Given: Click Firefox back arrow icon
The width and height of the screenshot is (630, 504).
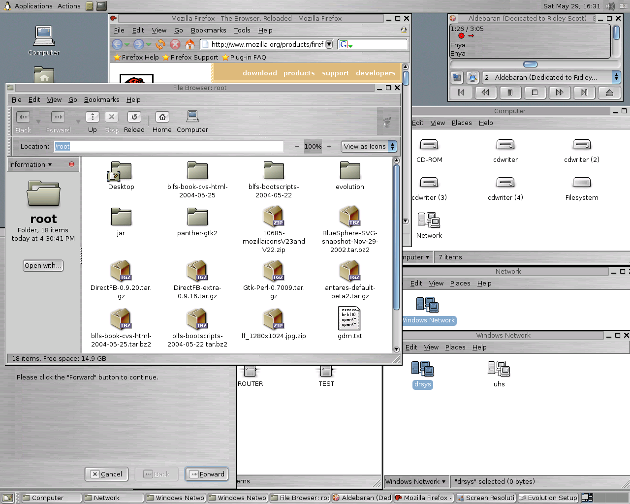Looking at the screenshot, I should (x=117, y=44).
